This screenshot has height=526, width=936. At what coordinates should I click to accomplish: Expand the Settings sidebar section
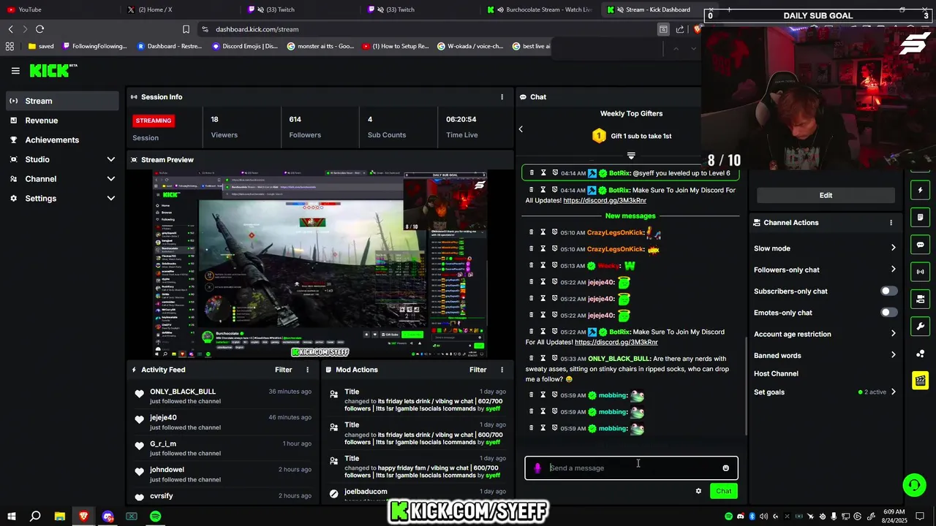[61, 198]
